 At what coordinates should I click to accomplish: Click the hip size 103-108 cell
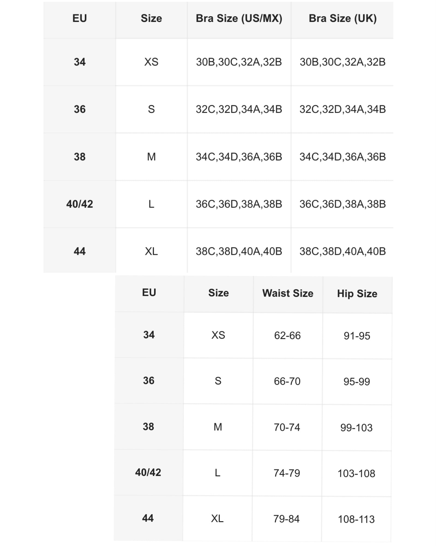coord(356,474)
